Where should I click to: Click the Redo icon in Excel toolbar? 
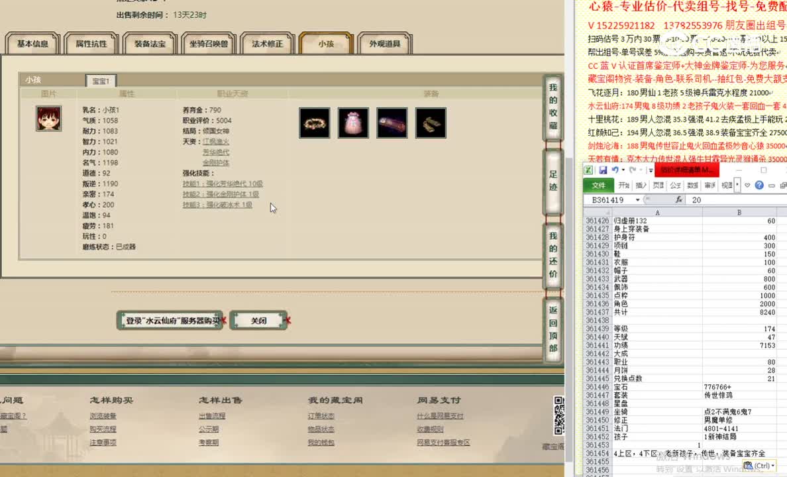pos(632,170)
